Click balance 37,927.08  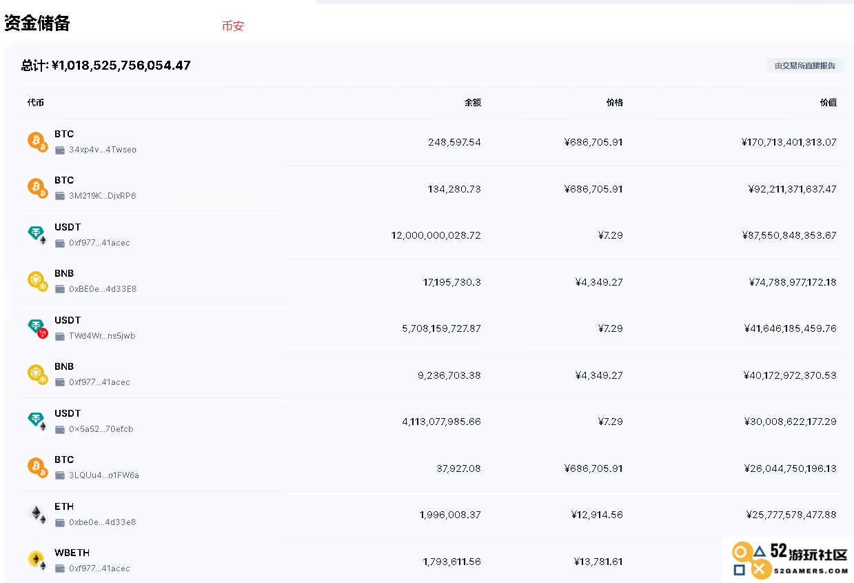click(458, 468)
